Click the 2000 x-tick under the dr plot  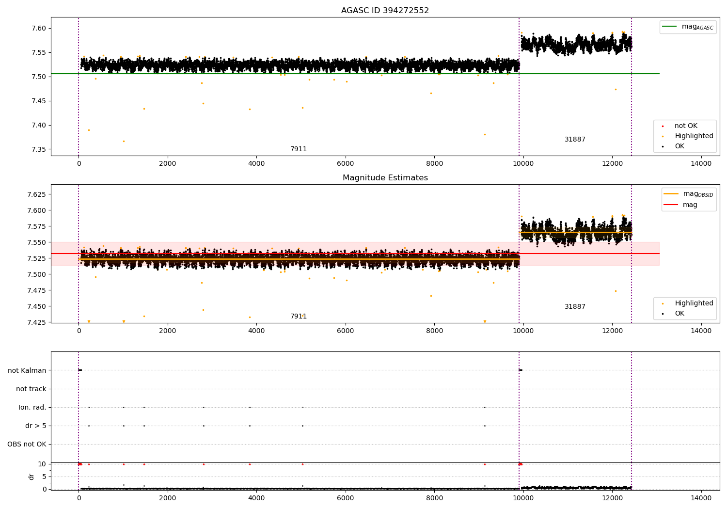click(x=168, y=498)
